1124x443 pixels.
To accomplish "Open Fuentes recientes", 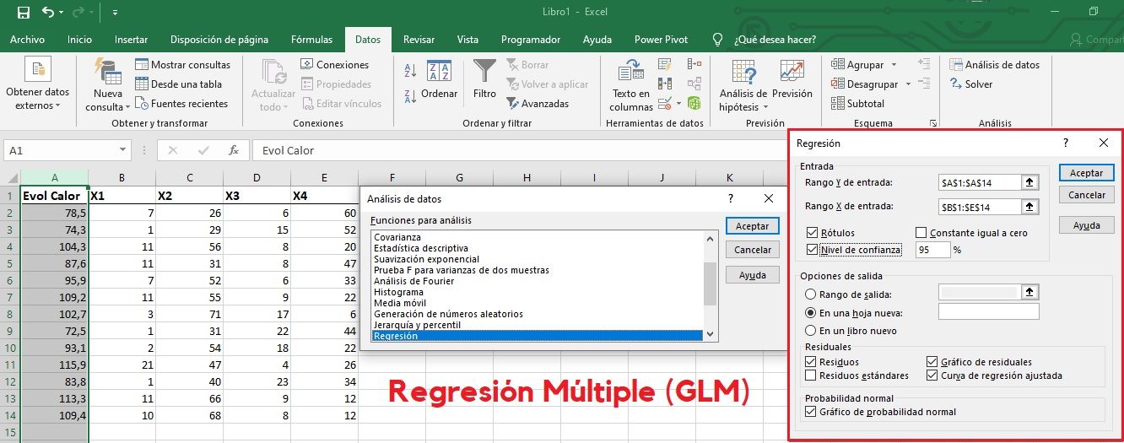I will pyautogui.click(x=181, y=104).
